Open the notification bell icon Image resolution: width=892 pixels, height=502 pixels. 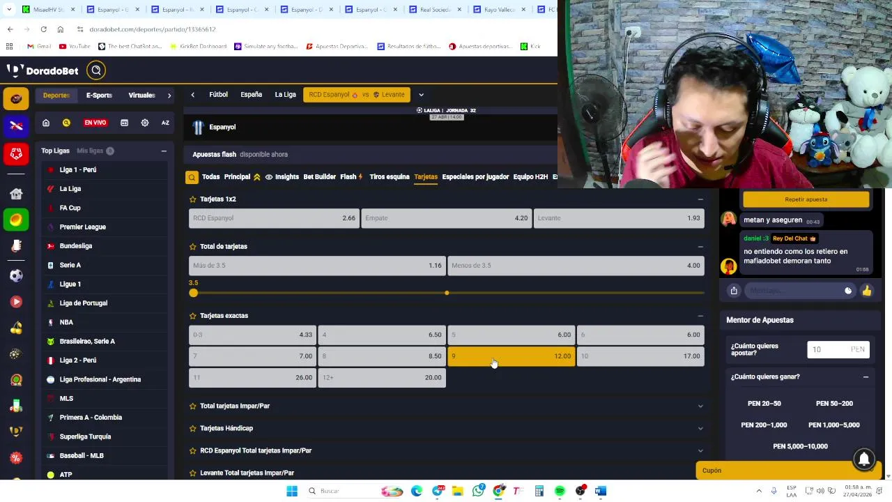pyautogui.click(x=864, y=459)
